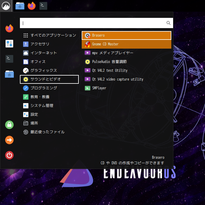Click the green lock screen button
Image resolution: width=205 pixels, height=205 pixels.
click(9, 125)
